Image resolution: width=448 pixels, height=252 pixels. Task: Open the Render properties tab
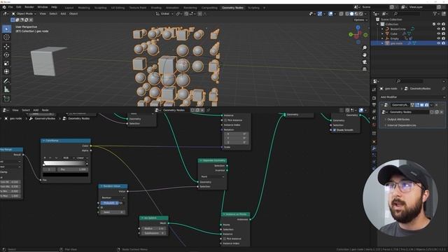click(374, 98)
